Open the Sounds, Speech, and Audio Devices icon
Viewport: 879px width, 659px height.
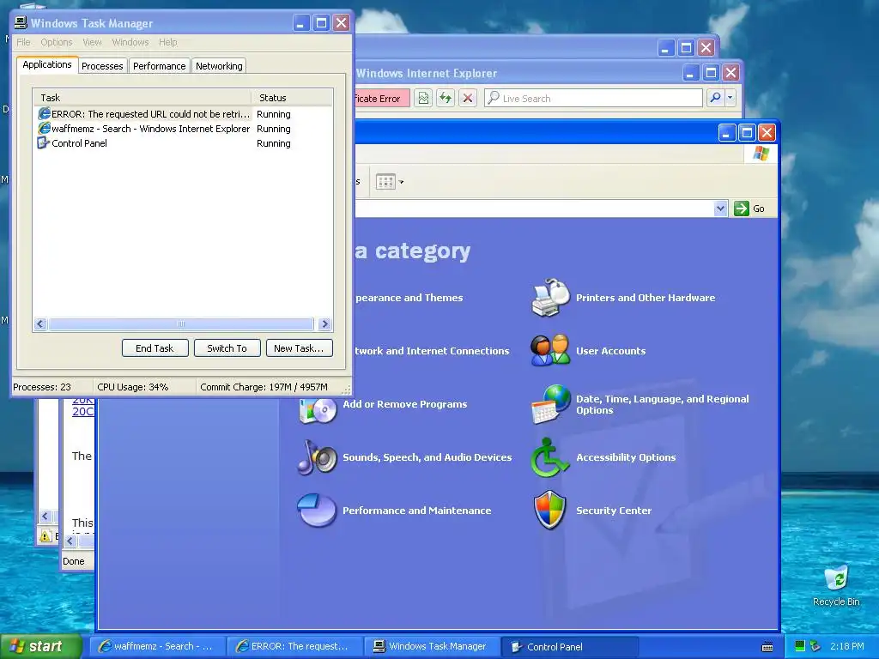point(318,457)
